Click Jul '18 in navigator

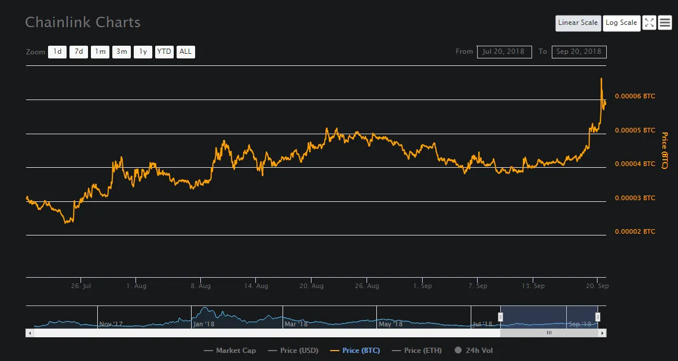[x=482, y=324]
